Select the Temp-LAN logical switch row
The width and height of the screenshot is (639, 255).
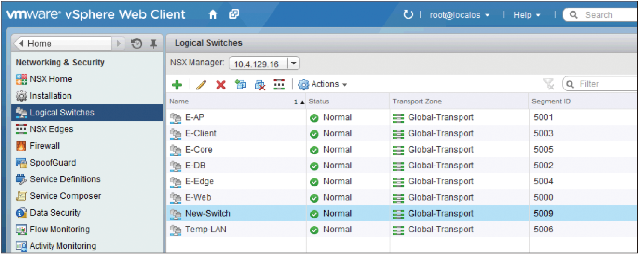coord(402,229)
